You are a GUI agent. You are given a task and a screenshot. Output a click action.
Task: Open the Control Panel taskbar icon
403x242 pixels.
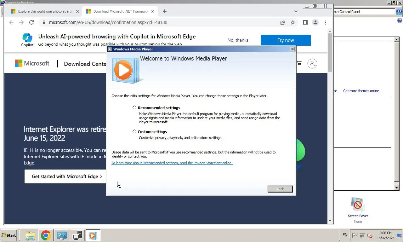point(61,235)
